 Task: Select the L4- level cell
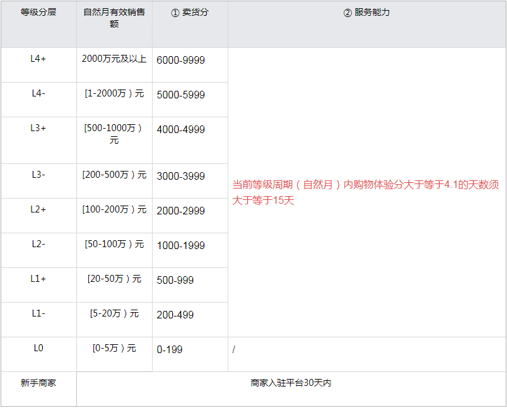(38, 93)
